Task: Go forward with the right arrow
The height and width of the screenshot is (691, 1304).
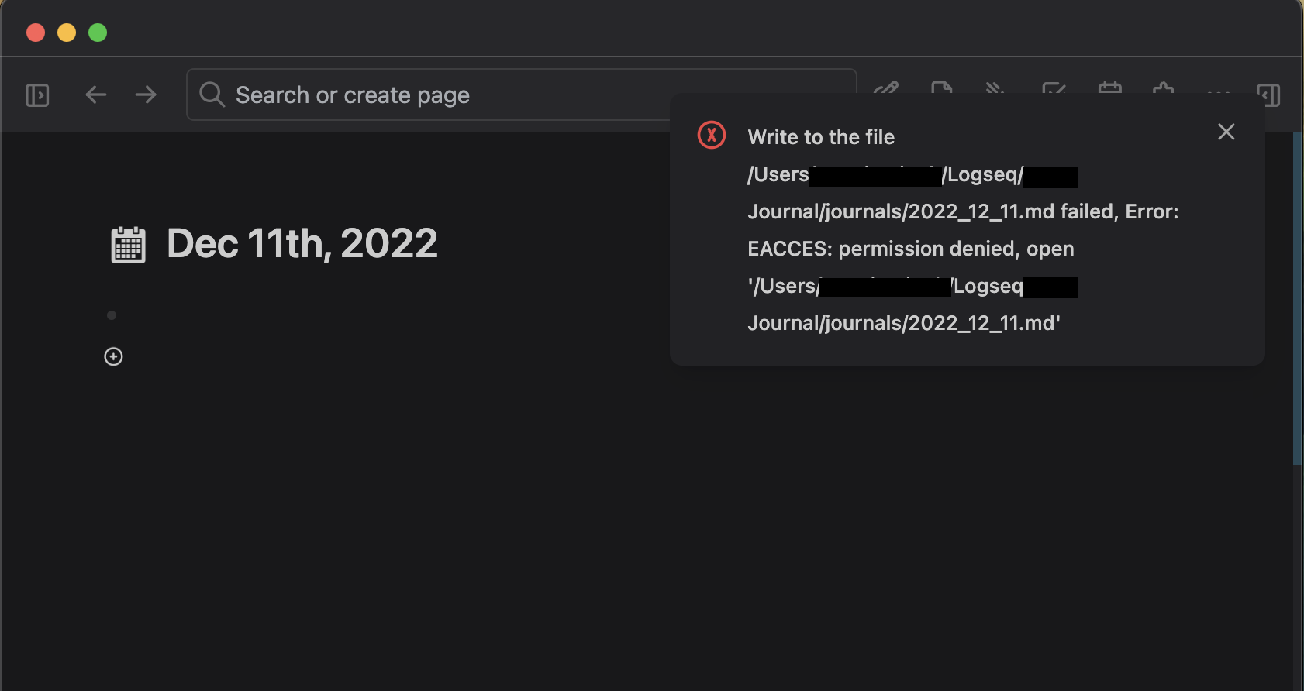Action: [146, 95]
